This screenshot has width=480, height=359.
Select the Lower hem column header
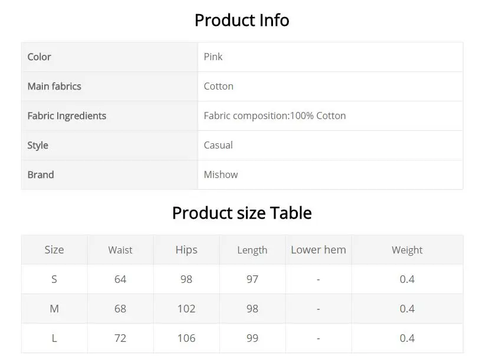(x=318, y=250)
